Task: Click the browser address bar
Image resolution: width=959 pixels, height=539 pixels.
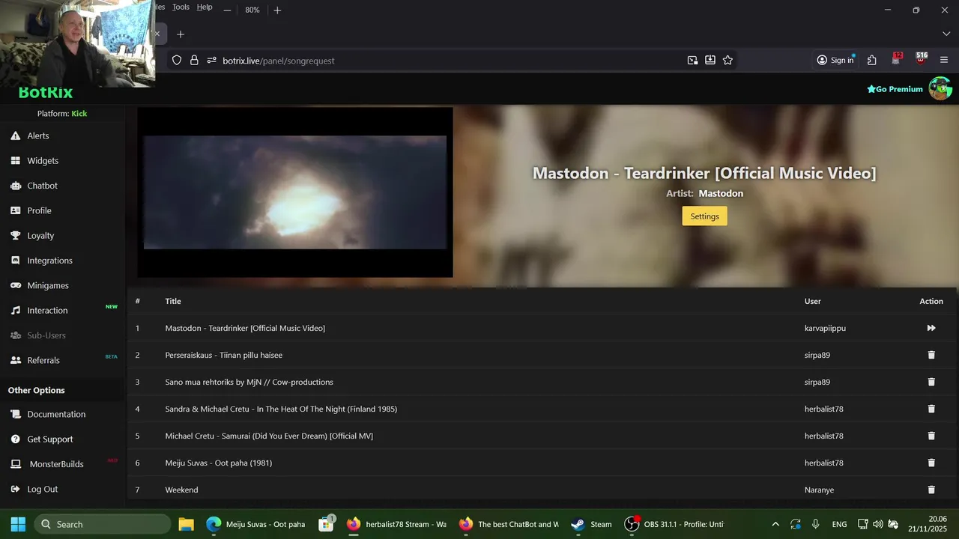Action: pos(450,61)
